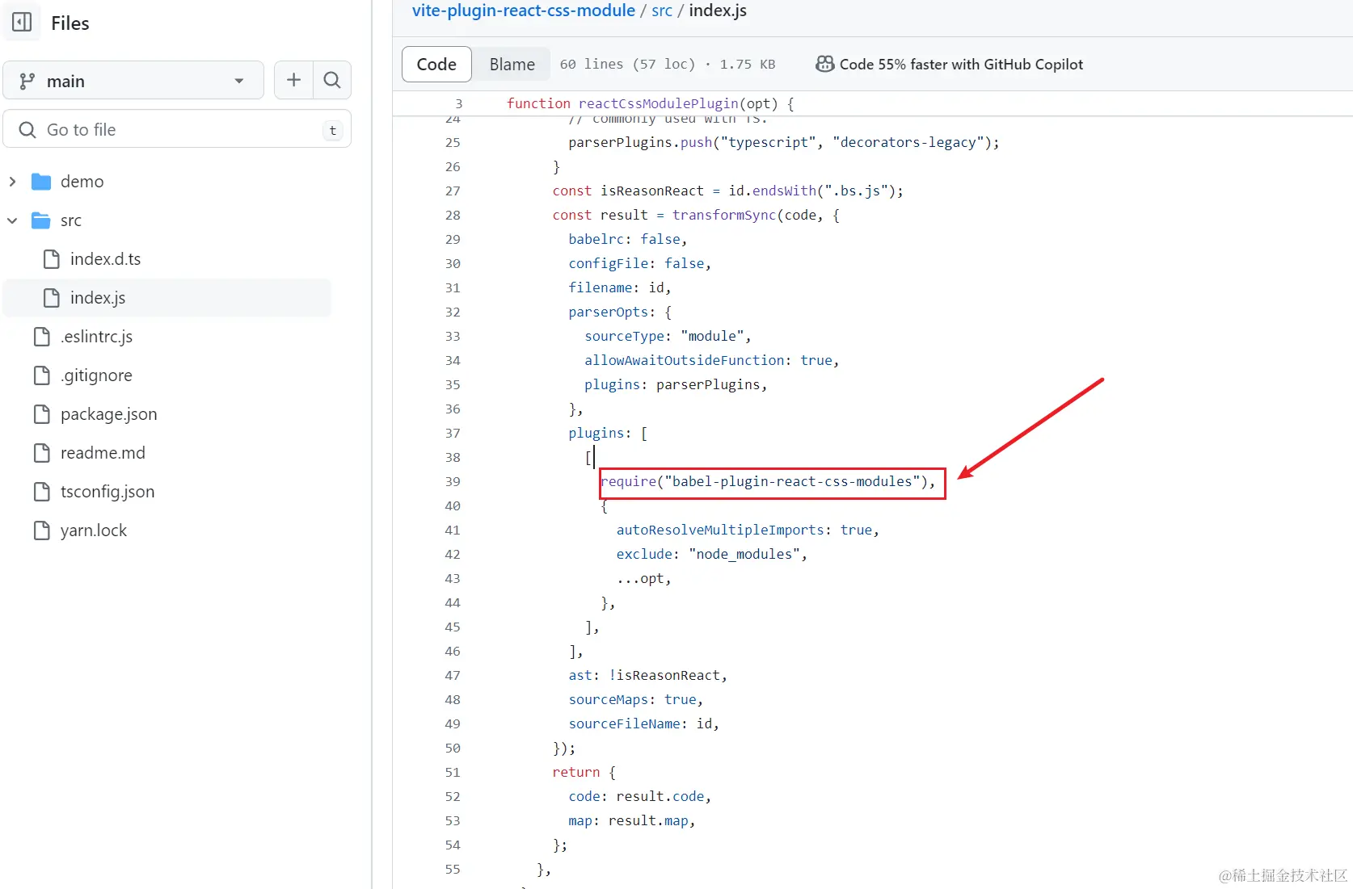This screenshot has height=889, width=1353.
Task: Open index.d.ts file
Action: [x=105, y=258]
